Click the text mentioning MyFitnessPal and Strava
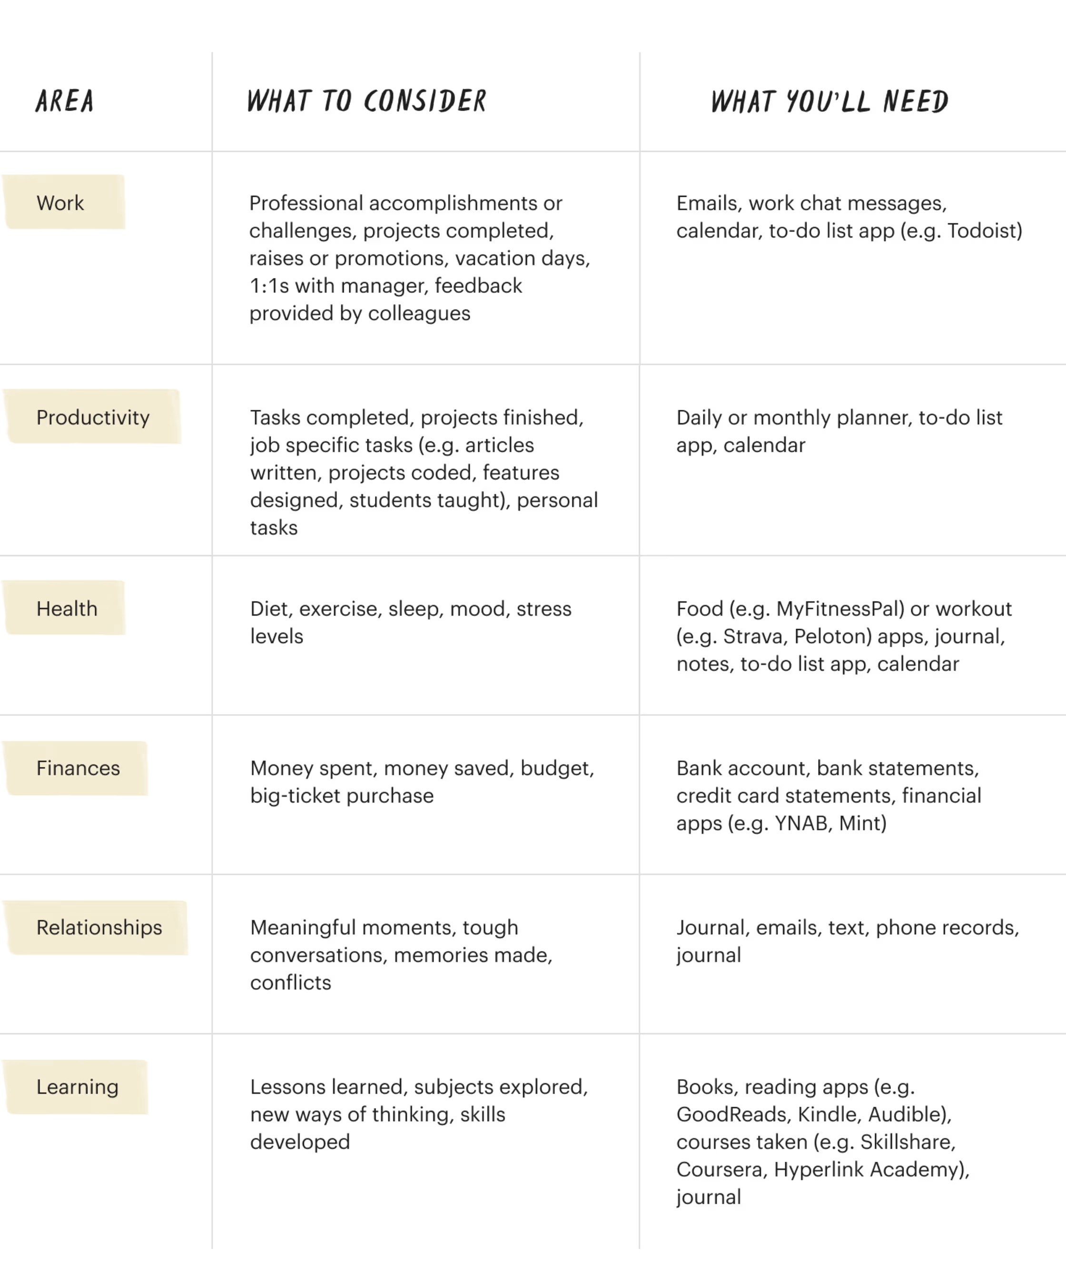The image size is (1066, 1288). pyautogui.click(x=844, y=635)
